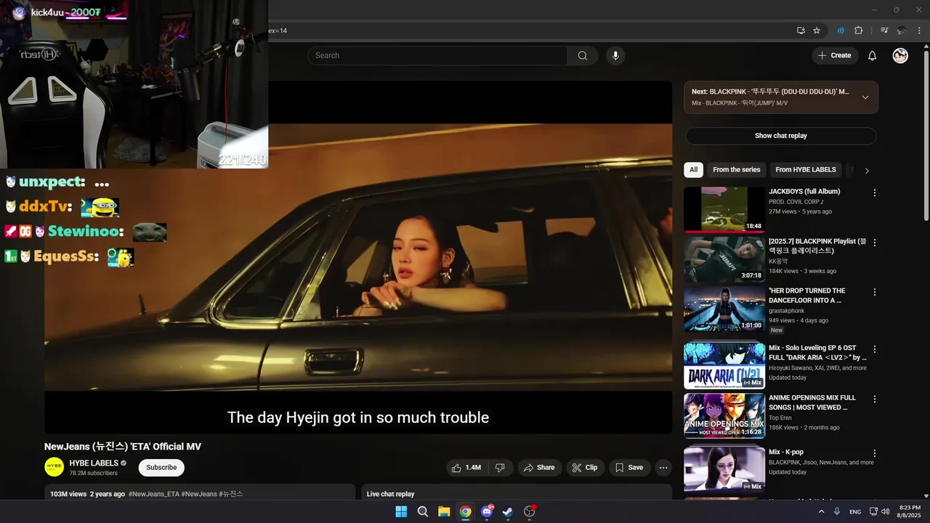
Task: Click the install app icon in address bar
Action: pos(801,31)
